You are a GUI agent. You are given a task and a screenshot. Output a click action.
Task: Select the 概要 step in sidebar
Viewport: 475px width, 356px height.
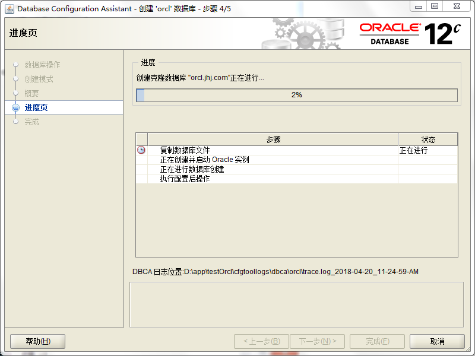click(31, 93)
